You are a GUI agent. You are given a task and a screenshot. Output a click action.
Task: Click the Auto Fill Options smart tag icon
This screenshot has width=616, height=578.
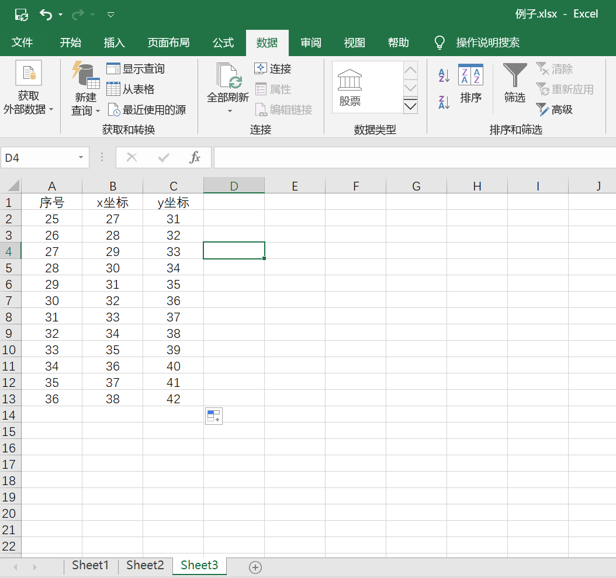pyautogui.click(x=214, y=416)
